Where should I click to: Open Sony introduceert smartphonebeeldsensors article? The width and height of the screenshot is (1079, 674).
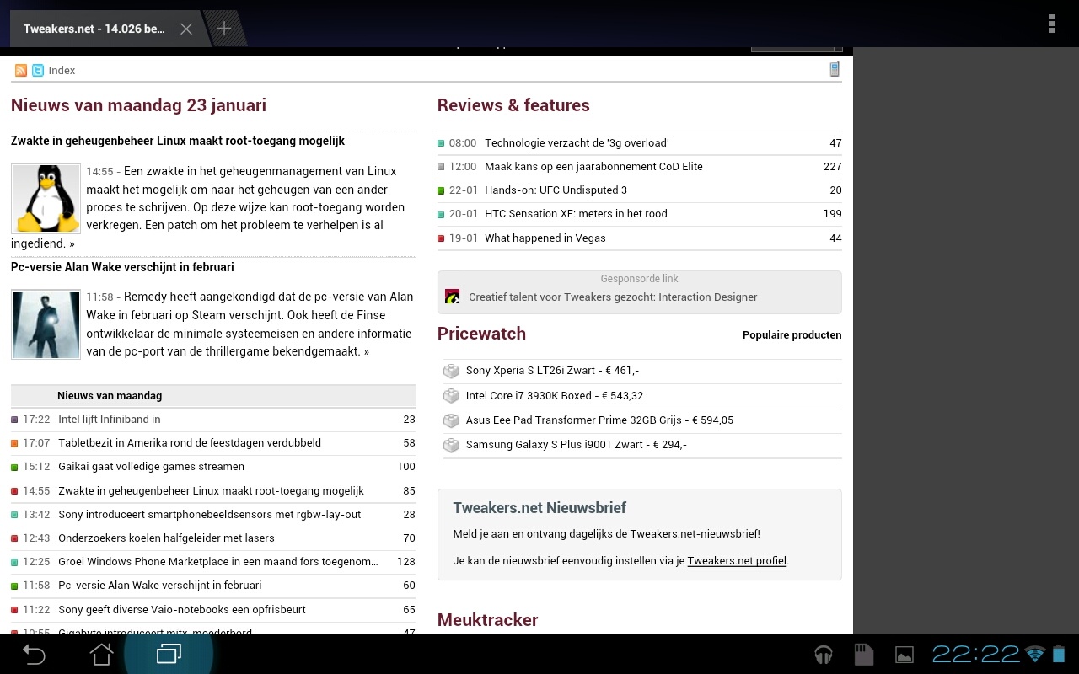[210, 514]
